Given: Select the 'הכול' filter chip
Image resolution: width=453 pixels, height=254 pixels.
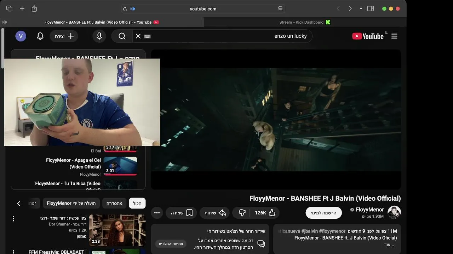Looking at the screenshot, I should pos(137,203).
